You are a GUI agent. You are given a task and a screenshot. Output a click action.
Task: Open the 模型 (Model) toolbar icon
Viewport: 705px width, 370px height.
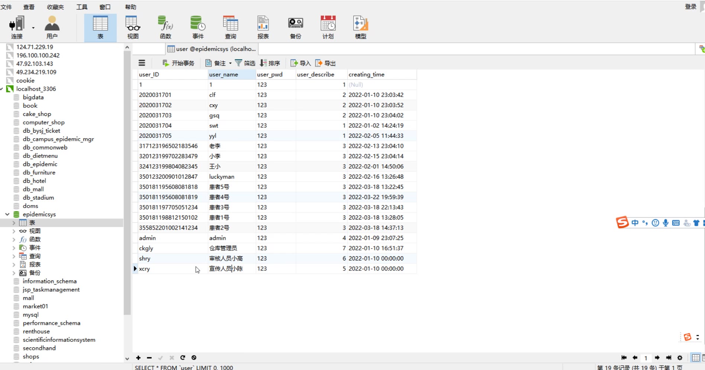pos(360,27)
